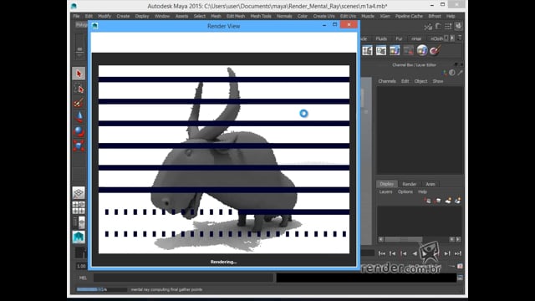Create new empty layer icon
535x301 pixels.
point(448,201)
